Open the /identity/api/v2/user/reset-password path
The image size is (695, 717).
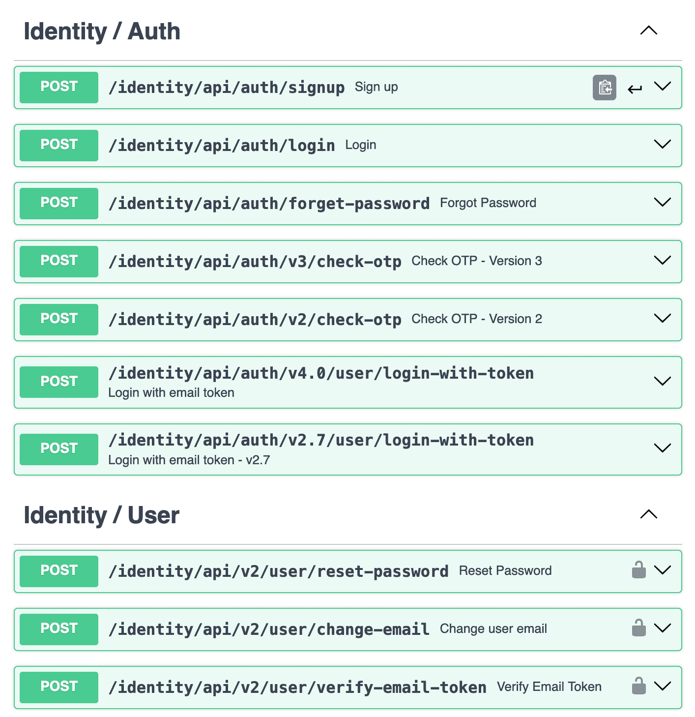(x=278, y=571)
